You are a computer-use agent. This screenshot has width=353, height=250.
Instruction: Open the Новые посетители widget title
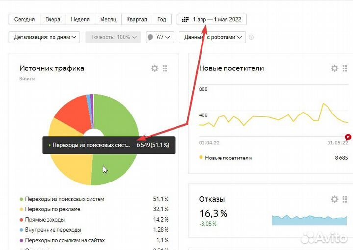click(x=231, y=68)
